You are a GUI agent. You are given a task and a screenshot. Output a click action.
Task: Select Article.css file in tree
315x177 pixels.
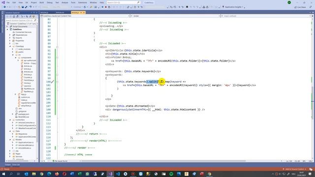pyautogui.click(x=28, y=66)
